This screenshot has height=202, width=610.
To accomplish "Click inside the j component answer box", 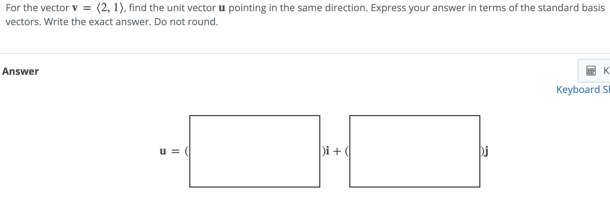I will [414, 151].
